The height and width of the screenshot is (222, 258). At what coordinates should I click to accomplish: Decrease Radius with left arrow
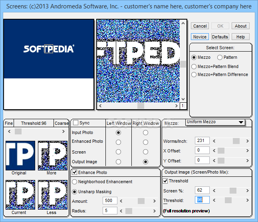click(x=121, y=211)
